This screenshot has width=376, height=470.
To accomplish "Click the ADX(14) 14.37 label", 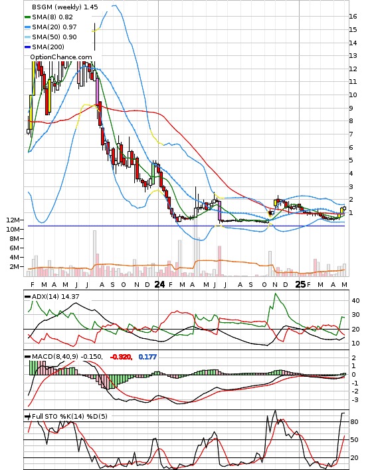I will coord(56,297).
